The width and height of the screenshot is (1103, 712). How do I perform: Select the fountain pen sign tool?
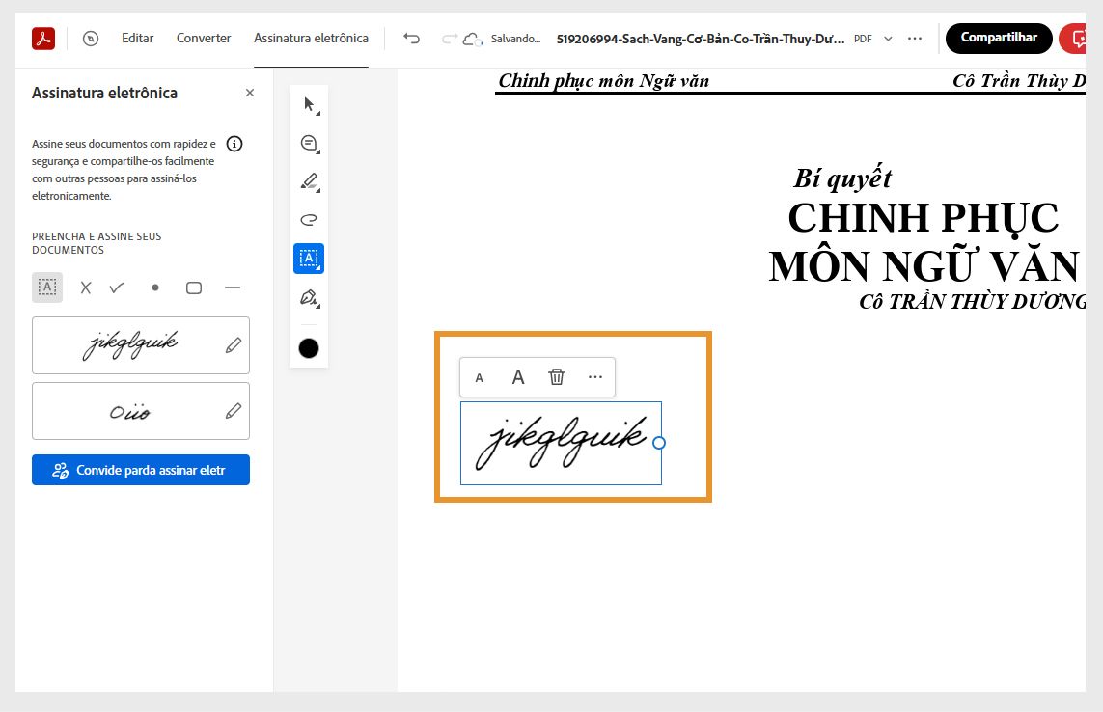(x=309, y=297)
